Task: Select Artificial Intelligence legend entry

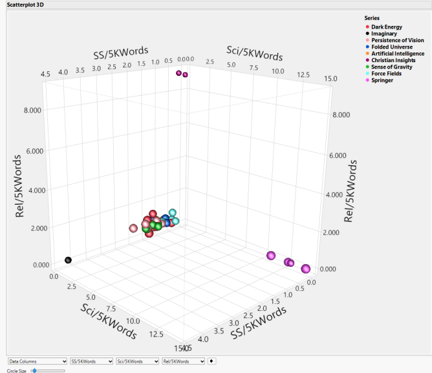Action: (x=397, y=54)
